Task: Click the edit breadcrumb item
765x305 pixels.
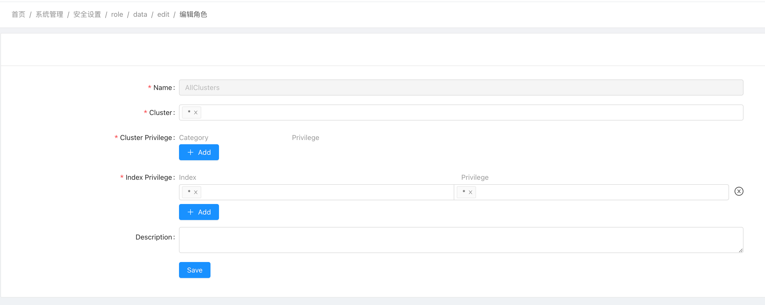Action: (x=163, y=14)
